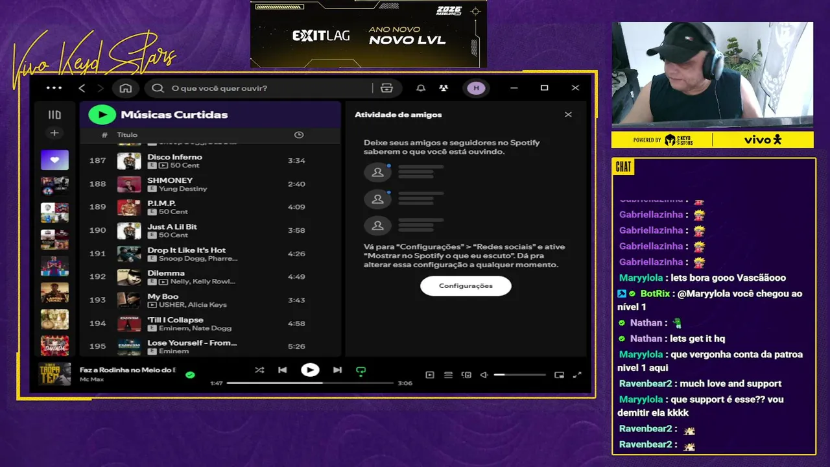The height and width of the screenshot is (467, 830).
Task: Click chat message "much love and support"
Action: point(731,383)
